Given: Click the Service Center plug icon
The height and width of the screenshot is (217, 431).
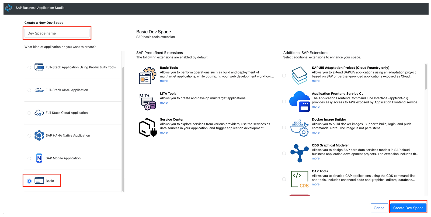Looking at the screenshot, I should pyautogui.click(x=148, y=128).
